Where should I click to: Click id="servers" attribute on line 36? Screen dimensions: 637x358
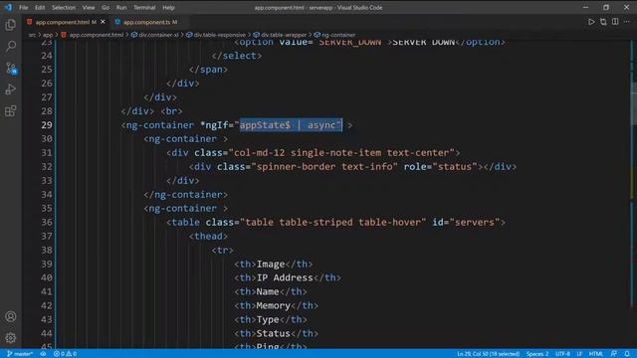tap(466, 222)
